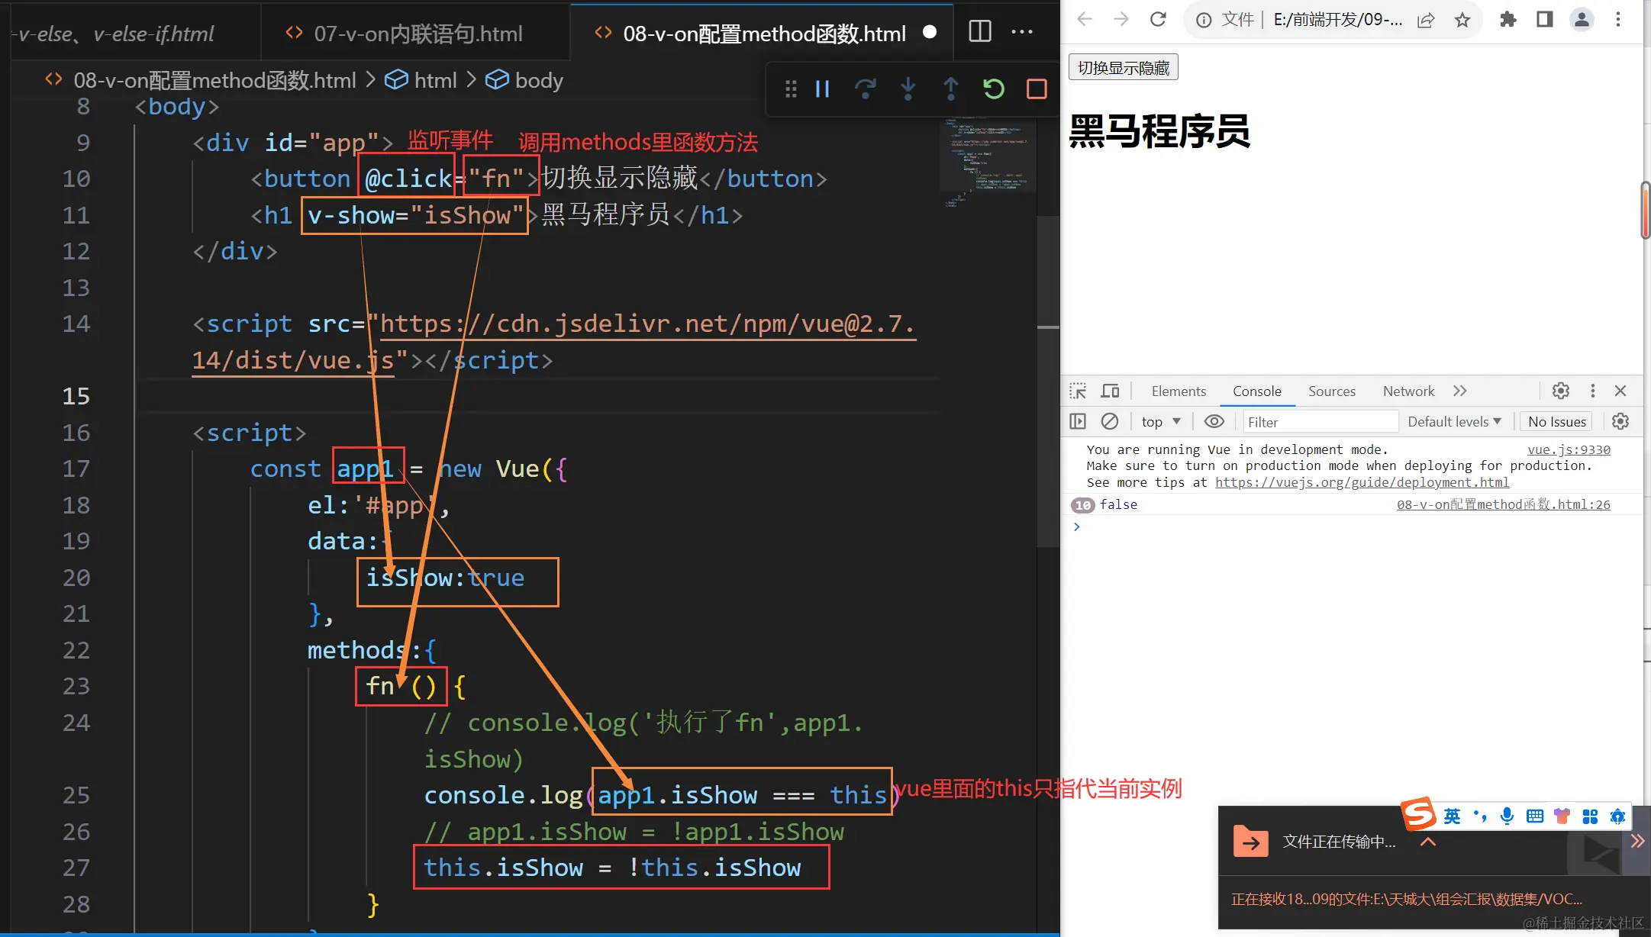The height and width of the screenshot is (937, 1651).
Task: Click the debug Step Into arrow
Action: (x=908, y=89)
